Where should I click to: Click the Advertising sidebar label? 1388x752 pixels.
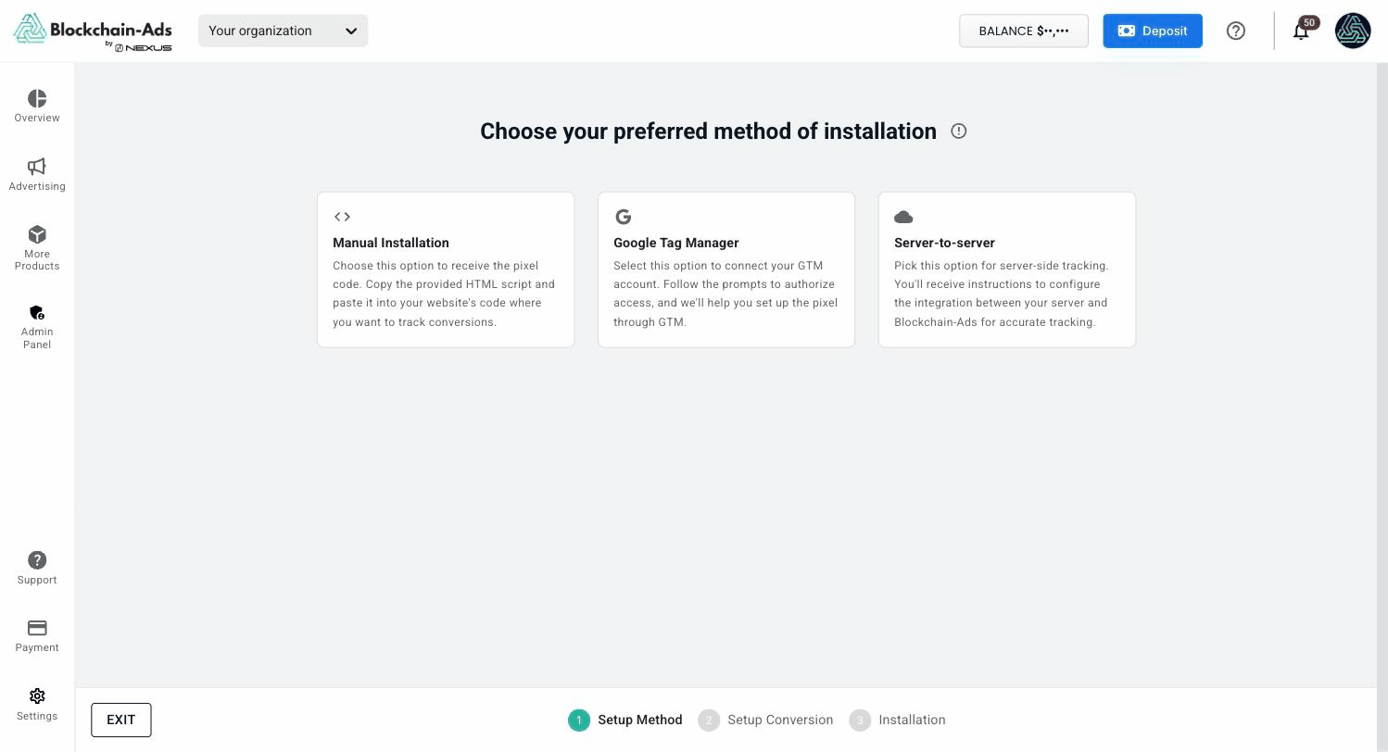point(37,186)
